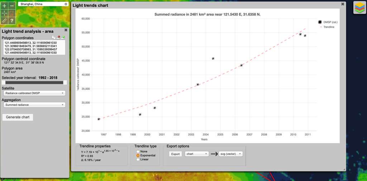This screenshot has height=181, width=367.
Task: Select Exponential trendline type
Action: pos(138,156)
